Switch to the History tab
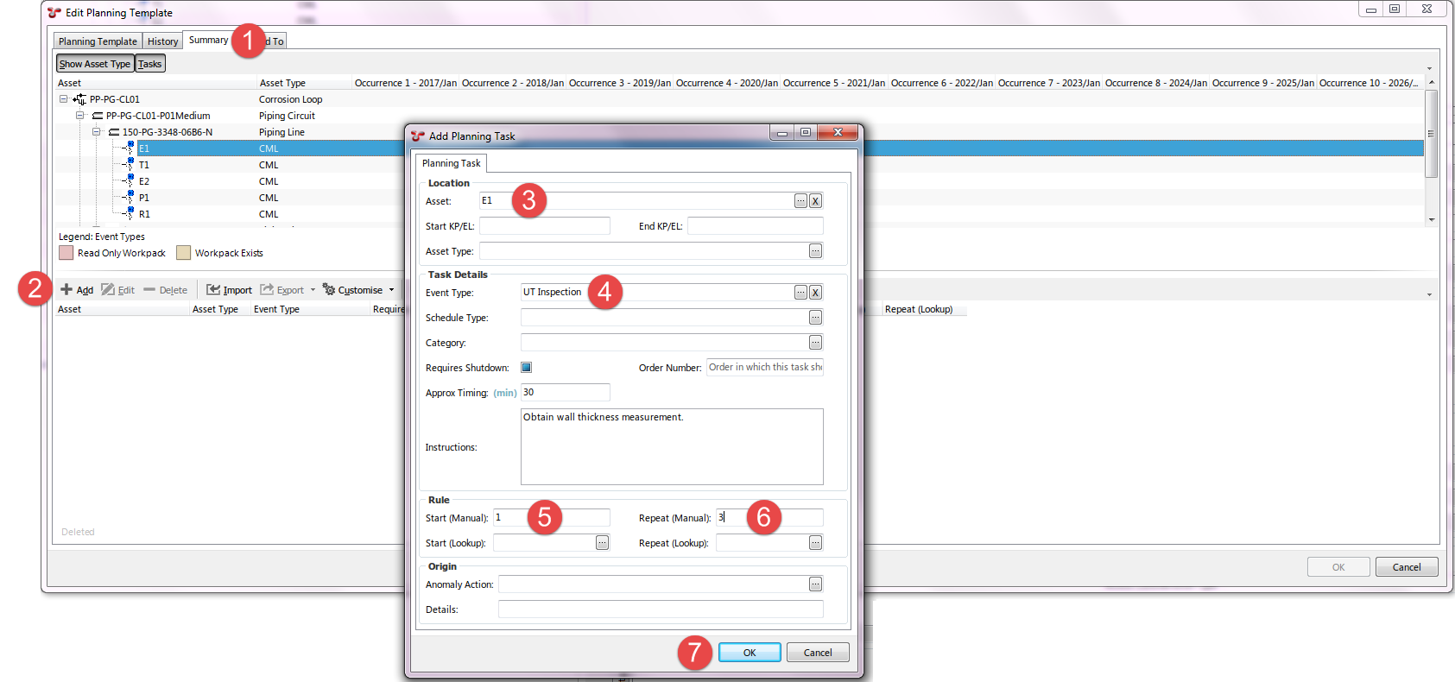This screenshot has width=1455, height=682. [162, 41]
